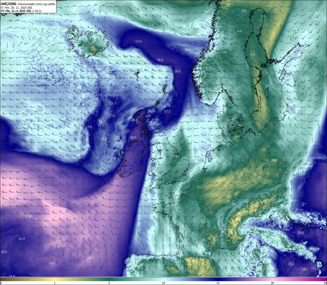Click the 17.6 value on the map
Screen dimensions: 327x285
tap(89, 127)
